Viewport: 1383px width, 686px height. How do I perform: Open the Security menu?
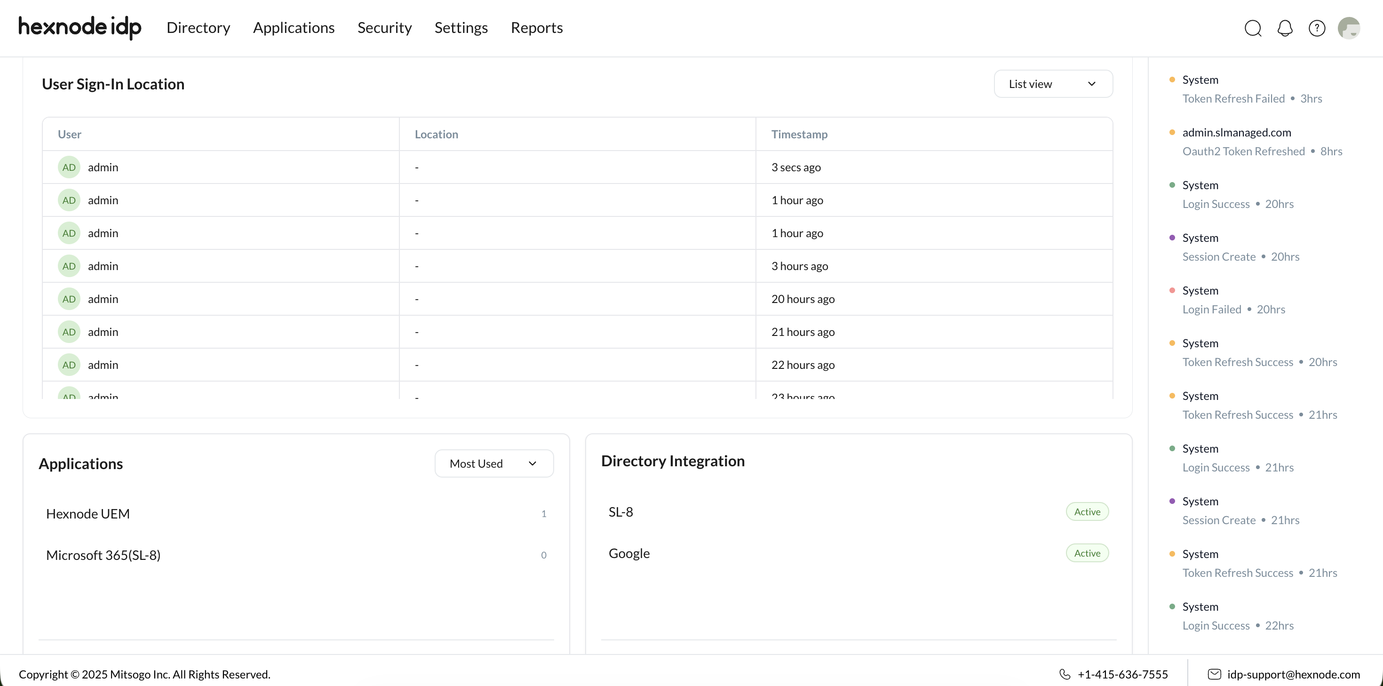point(384,27)
